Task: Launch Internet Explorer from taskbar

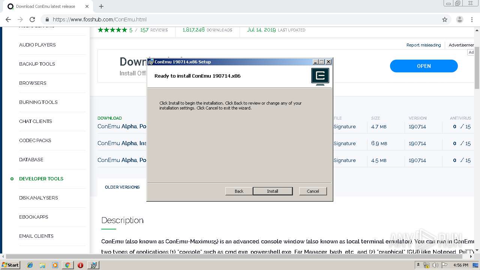Action: point(30,265)
